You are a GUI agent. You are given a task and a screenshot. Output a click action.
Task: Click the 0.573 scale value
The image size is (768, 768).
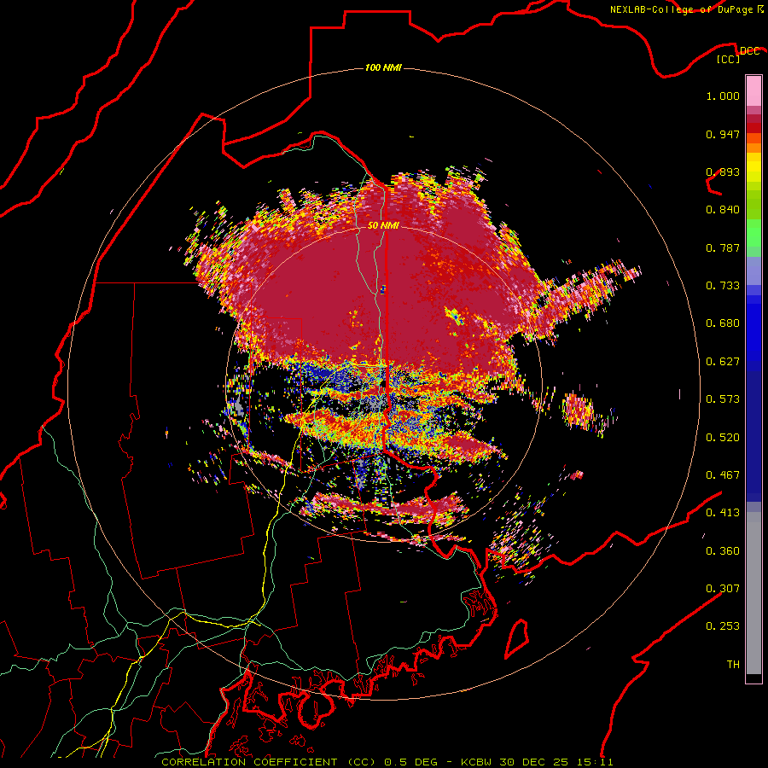[x=723, y=399]
